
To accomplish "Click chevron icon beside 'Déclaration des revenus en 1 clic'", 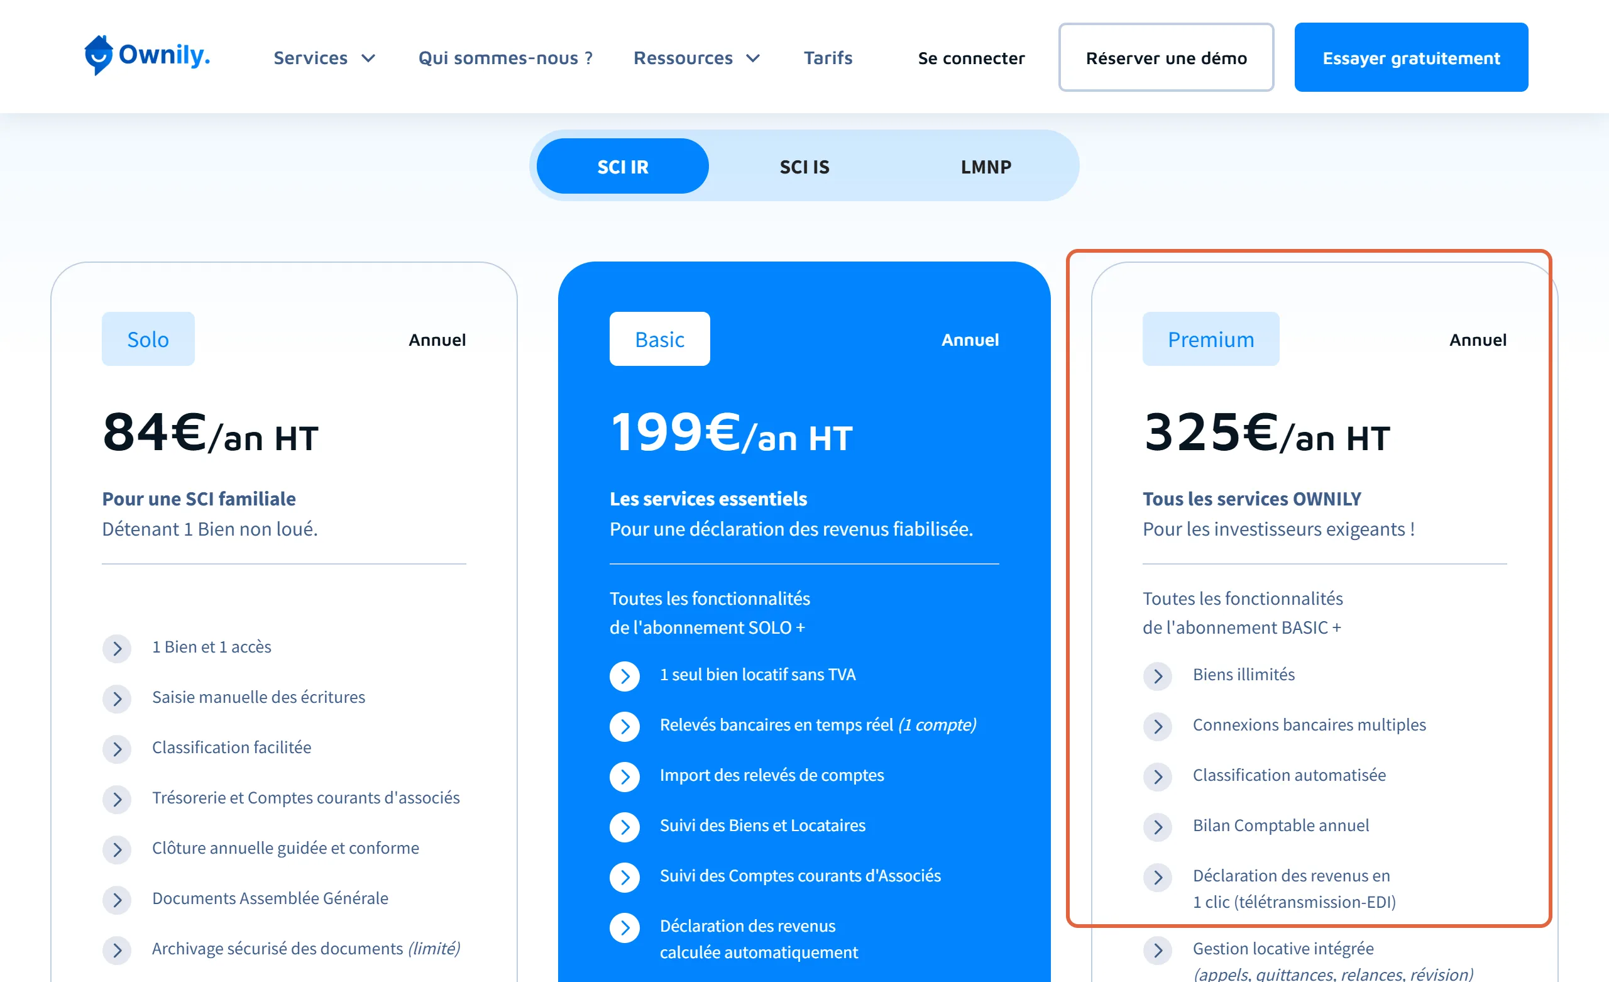I will (x=1158, y=878).
